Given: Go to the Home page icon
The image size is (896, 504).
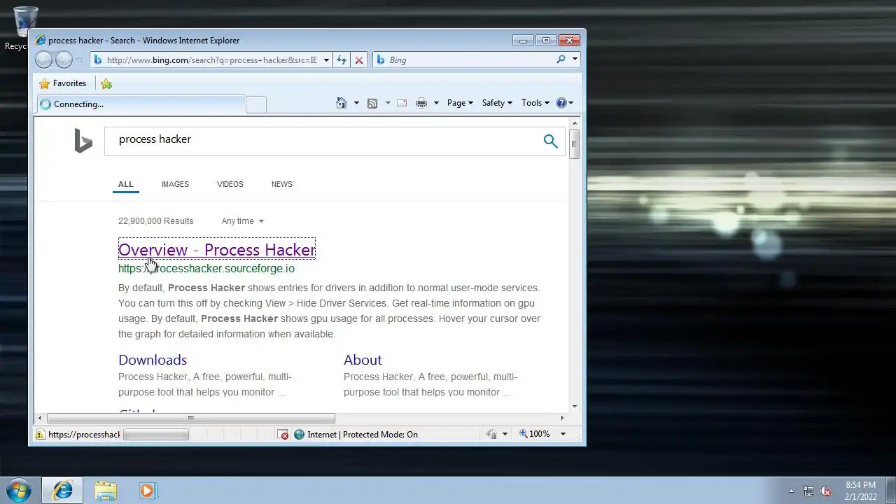Looking at the screenshot, I should [342, 103].
